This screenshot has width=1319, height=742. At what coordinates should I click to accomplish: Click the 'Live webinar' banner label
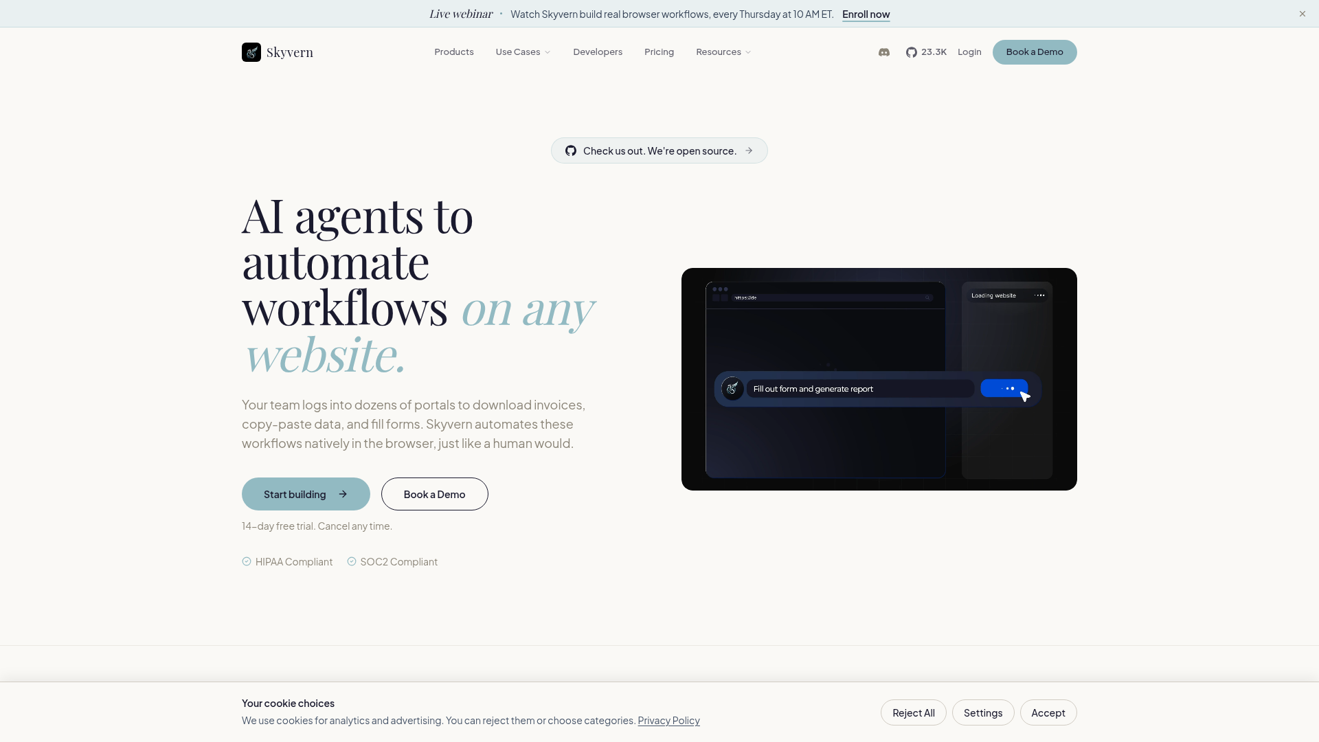point(461,14)
